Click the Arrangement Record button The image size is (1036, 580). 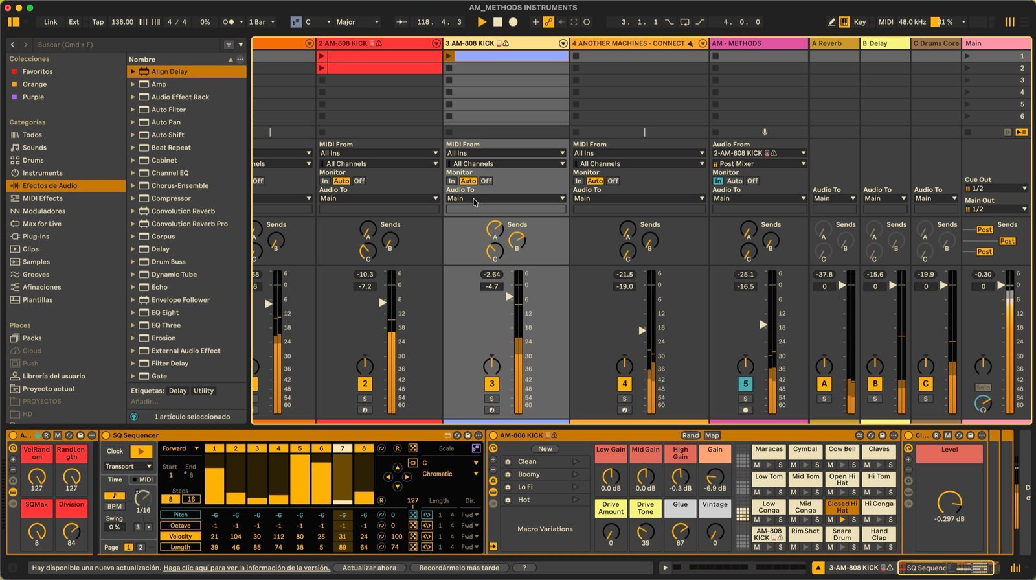point(513,22)
